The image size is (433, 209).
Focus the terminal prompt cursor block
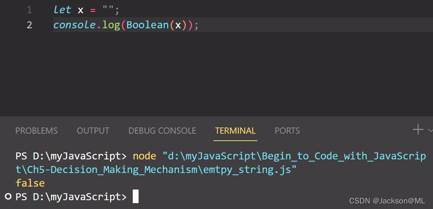(135, 197)
